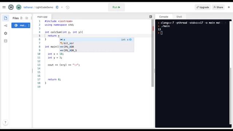This screenshot has width=233, height=131.
Task: Open the talhanai user link
Action: [28, 7]
